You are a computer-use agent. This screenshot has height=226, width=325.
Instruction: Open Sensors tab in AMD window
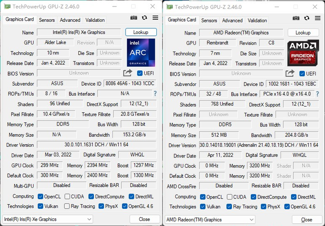(209, 20)
